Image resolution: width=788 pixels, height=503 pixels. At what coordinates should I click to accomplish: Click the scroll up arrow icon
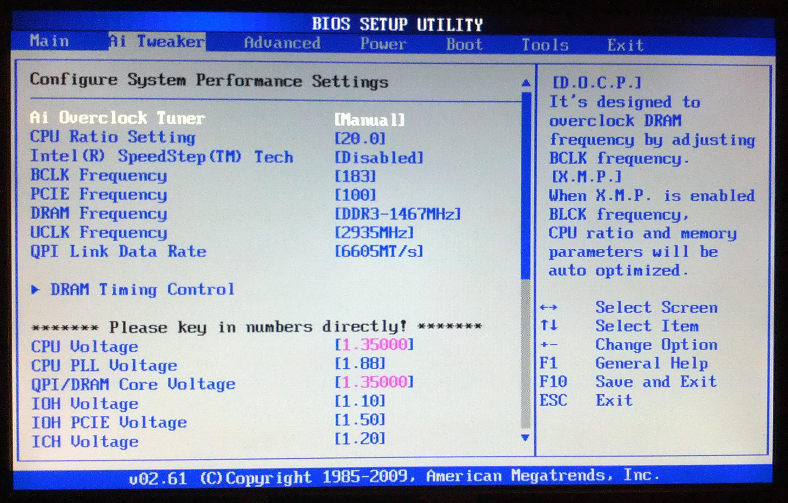point(526,83)
